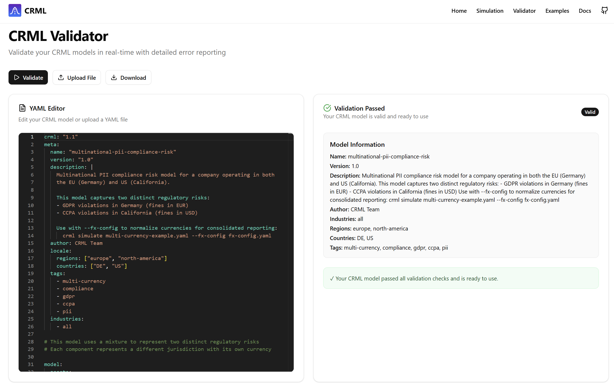Viewport: 614px width, 386px height.
Task: Click line 15 author field in the editor
Action: tap(77, 243)
